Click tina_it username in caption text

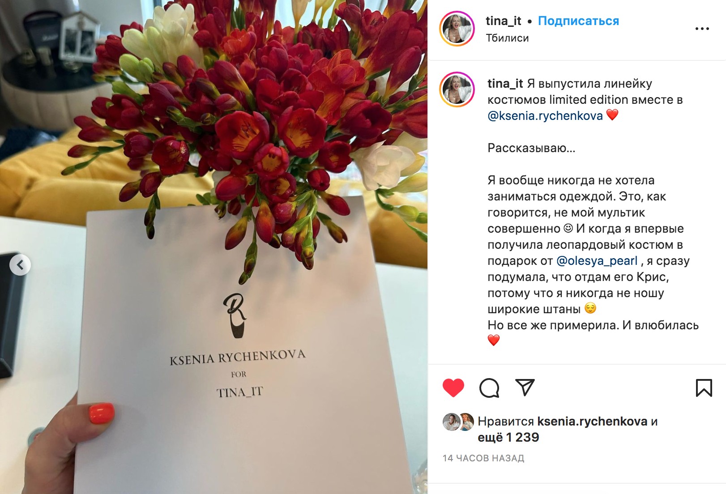[x=505, y=84]
